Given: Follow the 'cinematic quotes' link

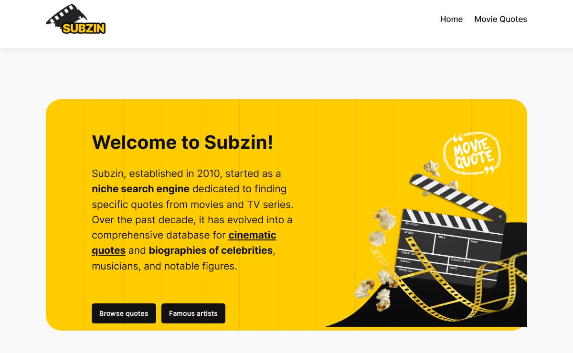Looking at the screenshot, I should 184,242.
